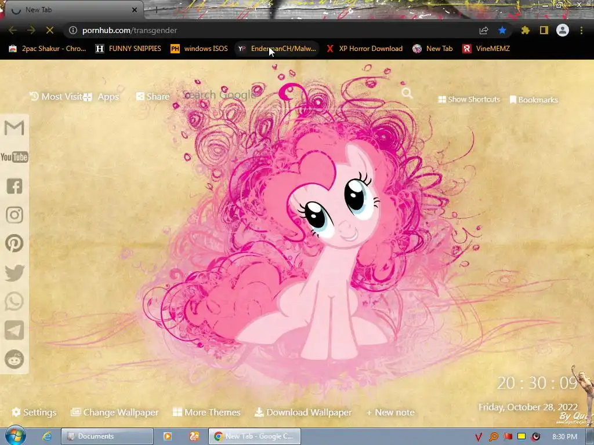594x445 pixels.
Task: Switch to the New Tab - Google Chrome taskbar button
Action: tap(255, 436)
